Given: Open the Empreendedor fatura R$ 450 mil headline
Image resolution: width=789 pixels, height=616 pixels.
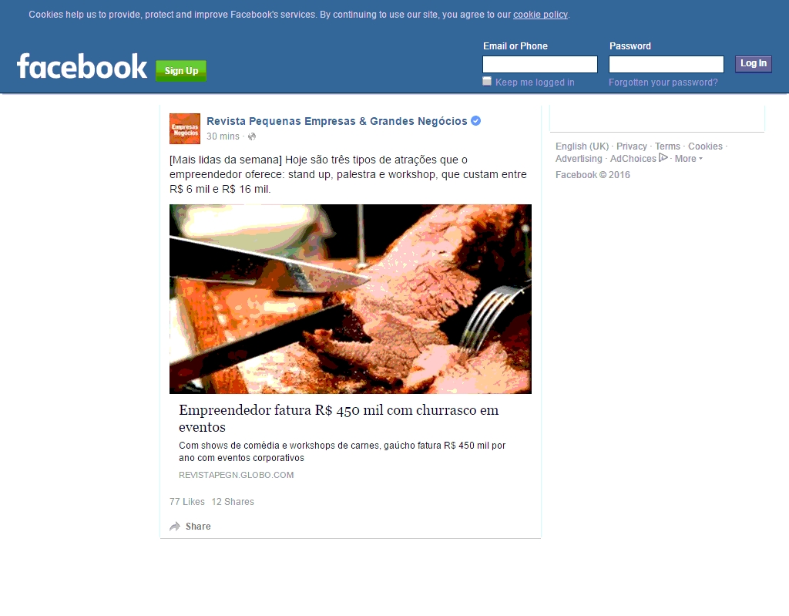Looking at the screenshot, I should (x=339, y=418).
